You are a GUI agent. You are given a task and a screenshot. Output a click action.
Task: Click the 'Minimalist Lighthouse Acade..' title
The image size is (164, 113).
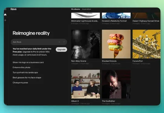tap(85, 21)
